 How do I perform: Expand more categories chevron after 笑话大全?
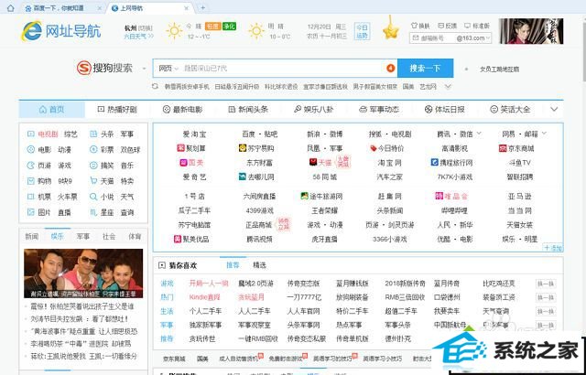coord(554,110)
